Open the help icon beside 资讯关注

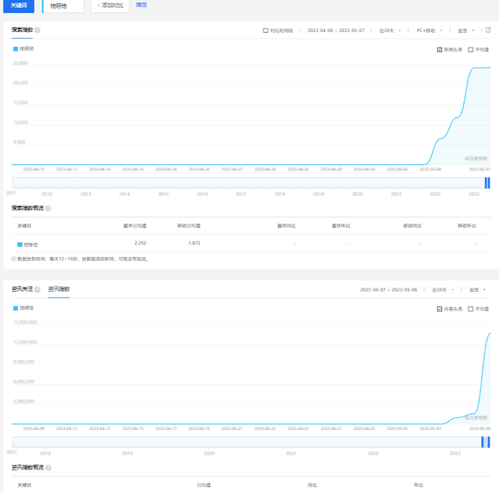pos(37,290)
